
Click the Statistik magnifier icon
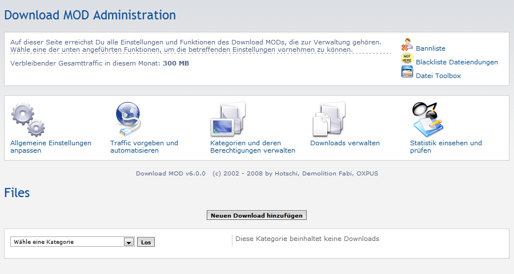(x=427, y=119)
